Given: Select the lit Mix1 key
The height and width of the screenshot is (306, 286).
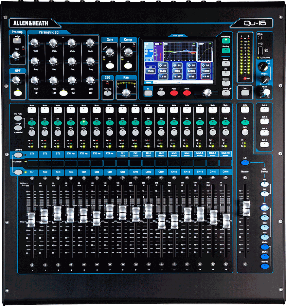Looking at the screenshot, I should pos(264,208).
